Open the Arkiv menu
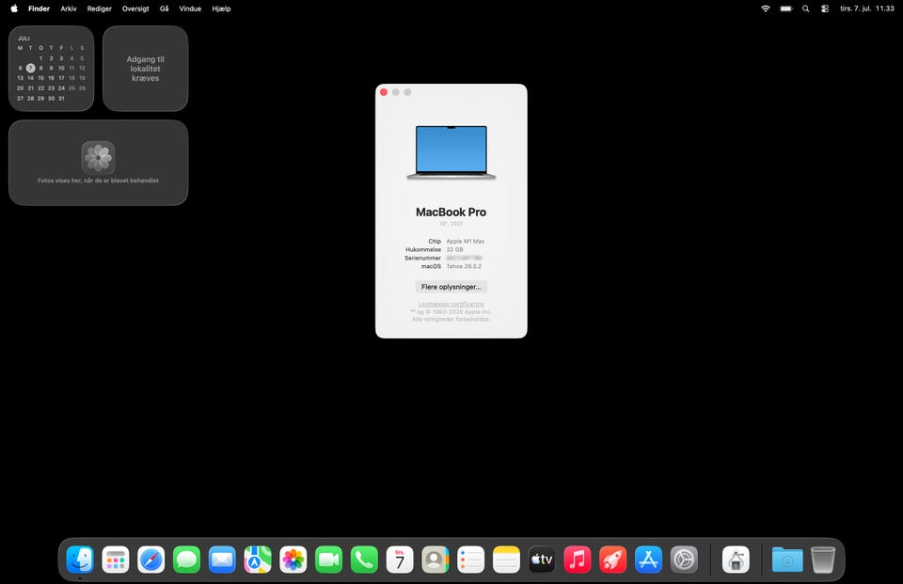 coord(69,8)
